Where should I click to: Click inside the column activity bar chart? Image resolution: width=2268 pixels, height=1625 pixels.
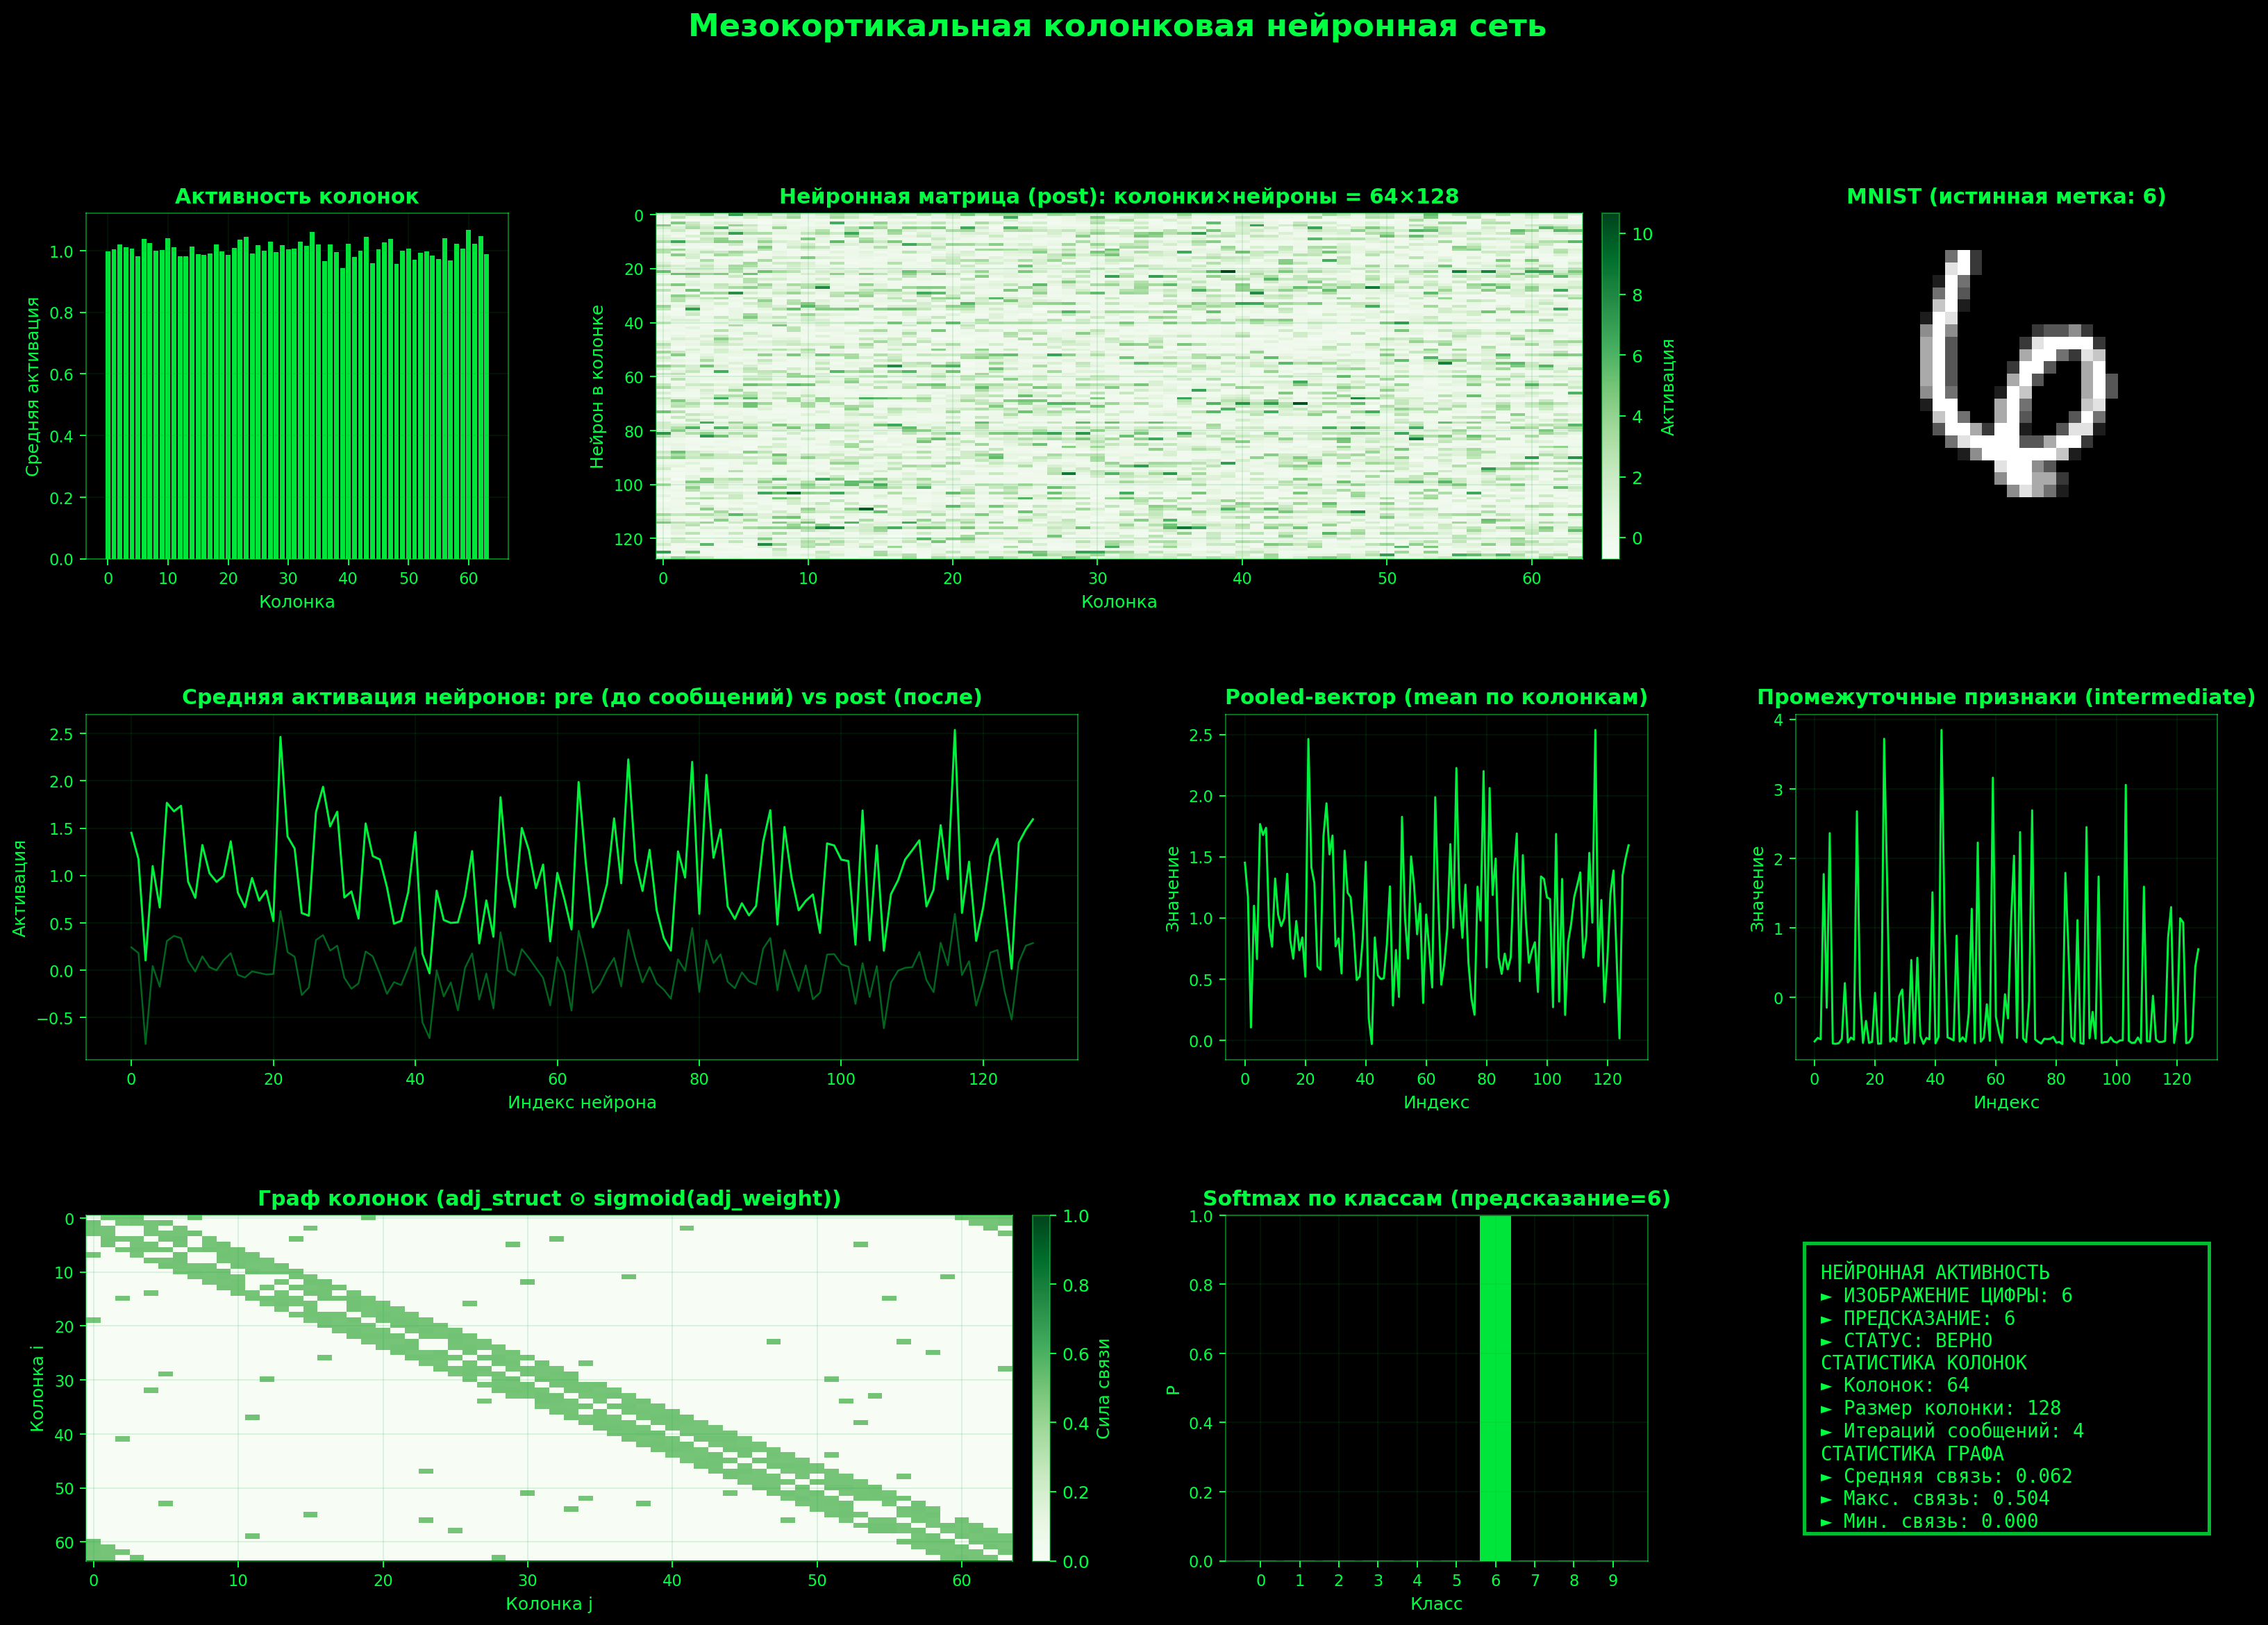coord(296,400)
